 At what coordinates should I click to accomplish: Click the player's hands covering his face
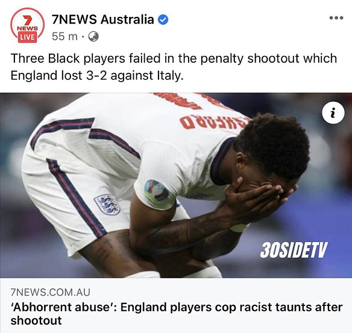[258, 198]
